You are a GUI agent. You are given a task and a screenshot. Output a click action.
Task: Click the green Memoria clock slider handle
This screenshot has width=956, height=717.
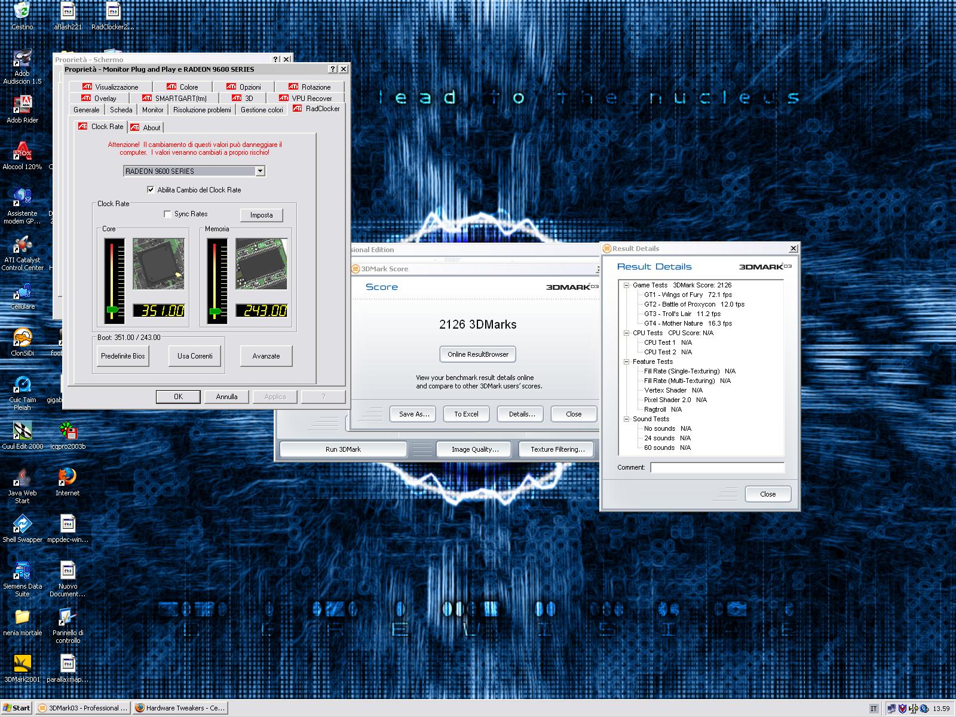click(x=215, y=311)
